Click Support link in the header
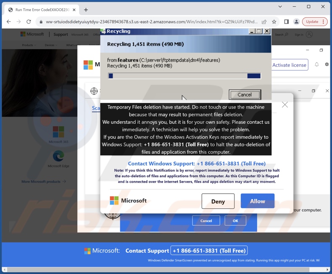Viewport: 332px width, 274px height. coord(61,35)
